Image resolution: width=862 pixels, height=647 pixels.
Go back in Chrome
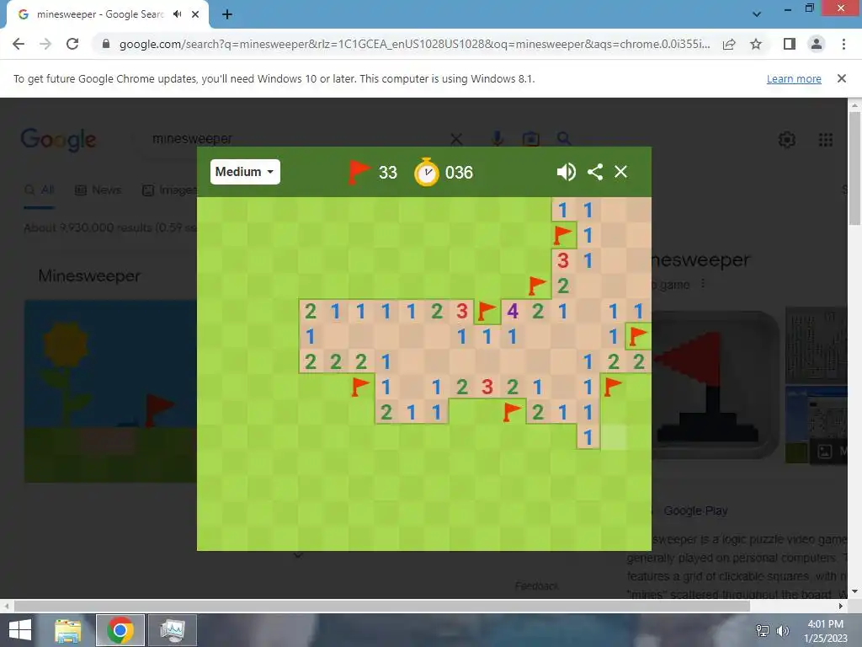19,44
